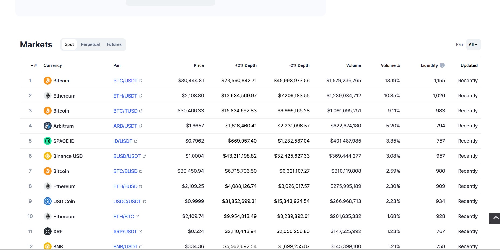Click the external link icon next to BTC/TUSD

pos(141,111)
